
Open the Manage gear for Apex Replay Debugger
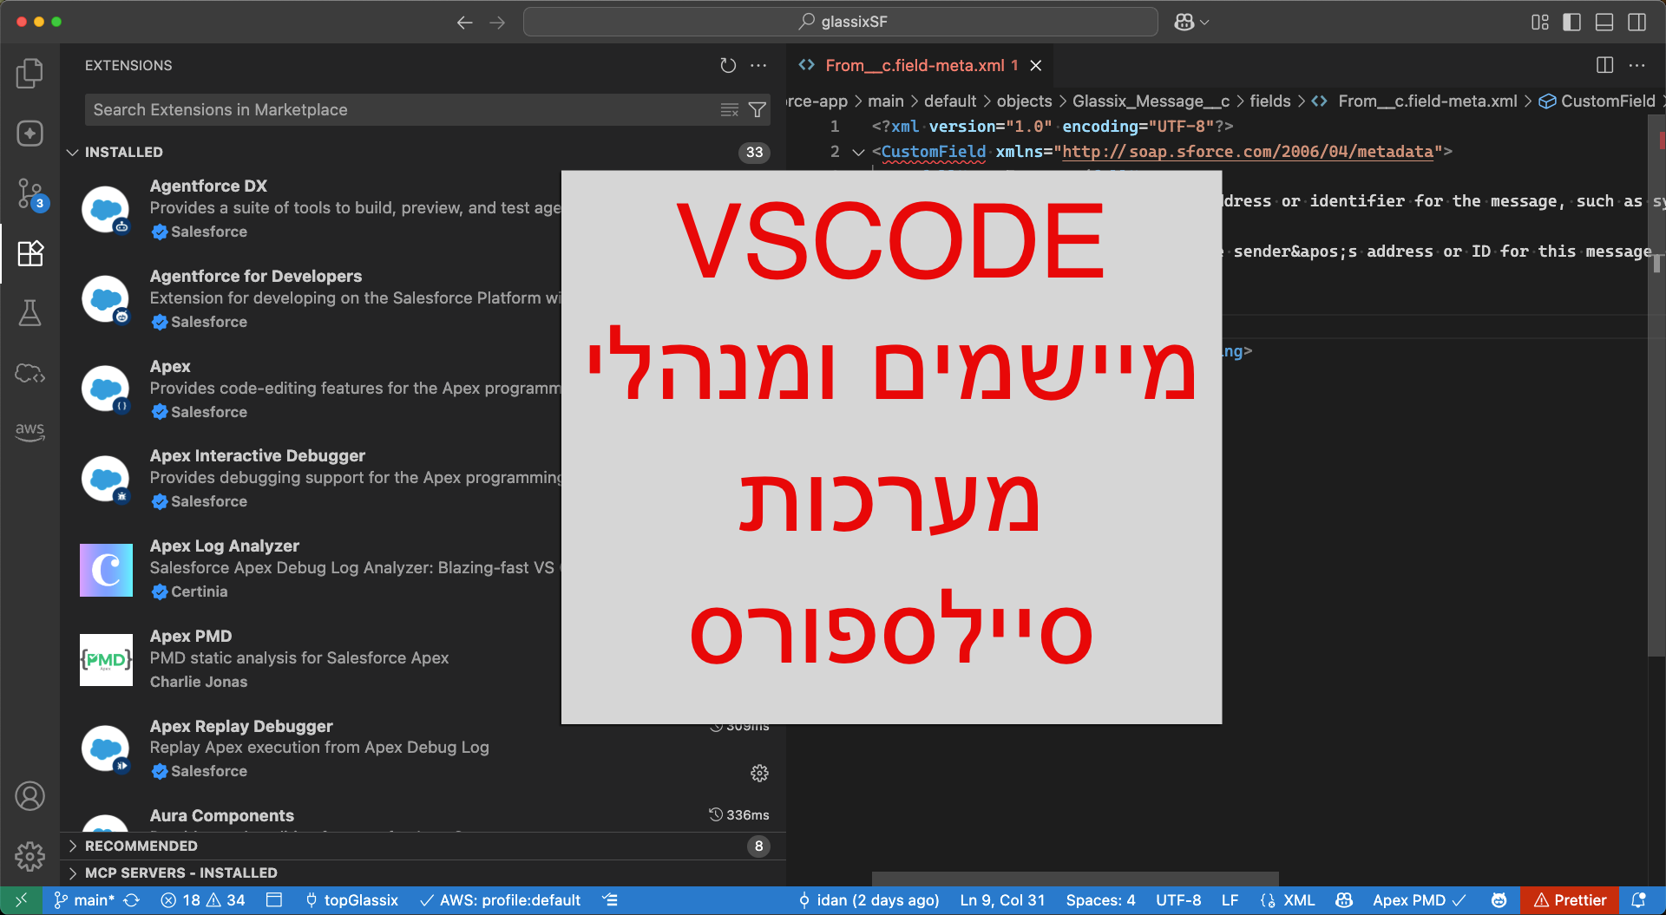[x=759, y=773]
